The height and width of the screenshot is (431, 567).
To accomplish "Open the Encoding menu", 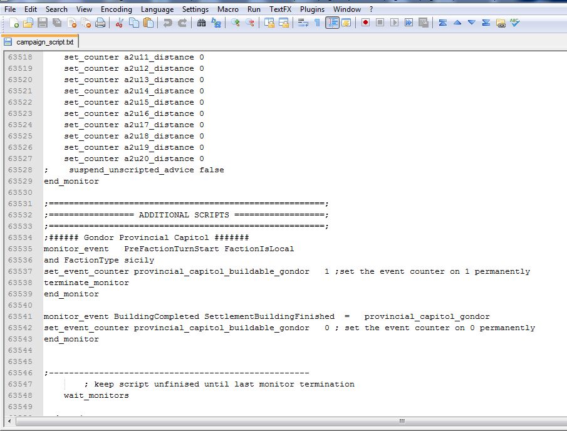I will pos(116,9).
